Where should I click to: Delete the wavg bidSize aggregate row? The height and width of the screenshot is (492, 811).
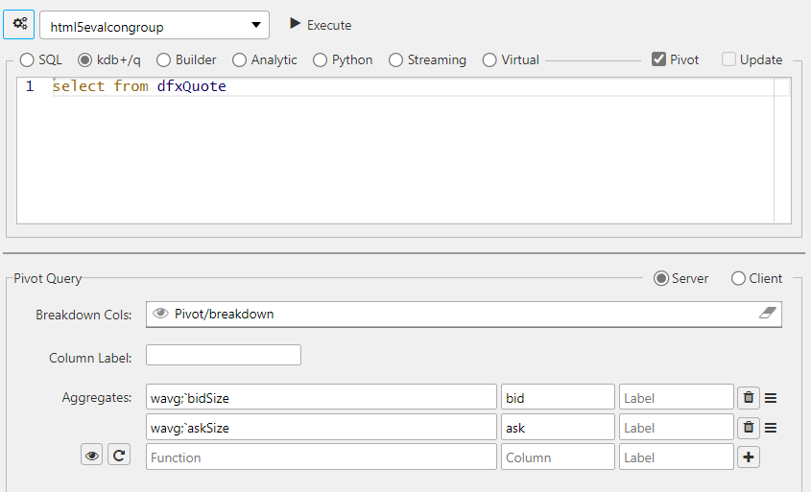749,397
